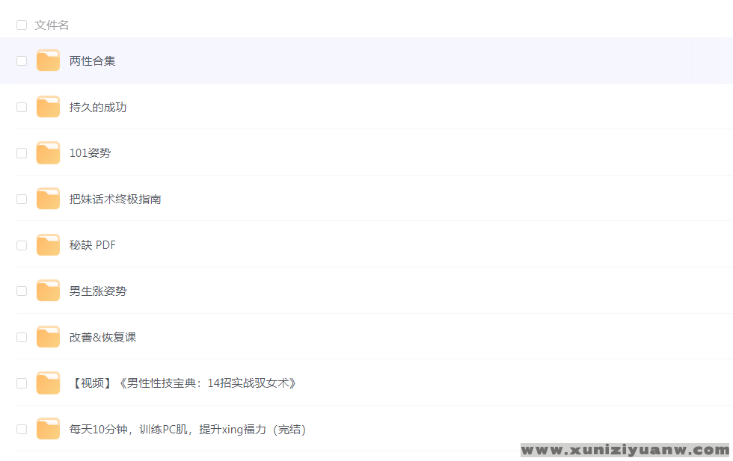Click the folder icon beside 男生涨姿势
This screenshot has width=733, height=461.
48,291
